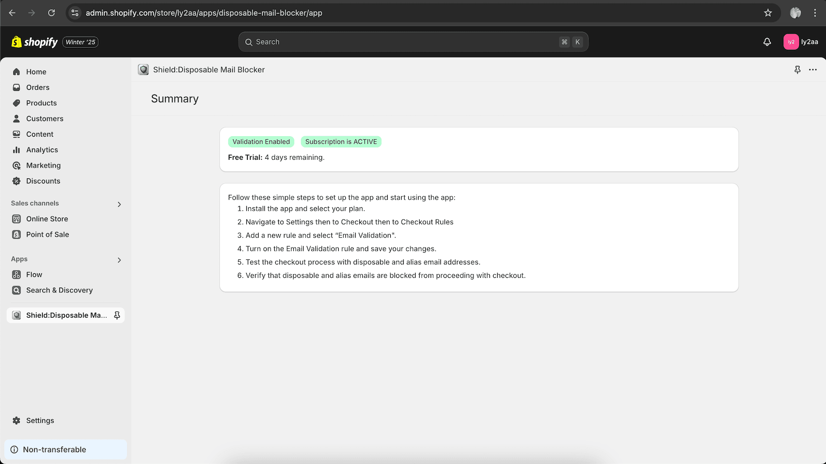Open the three-dot app options menu

[813, 70]
